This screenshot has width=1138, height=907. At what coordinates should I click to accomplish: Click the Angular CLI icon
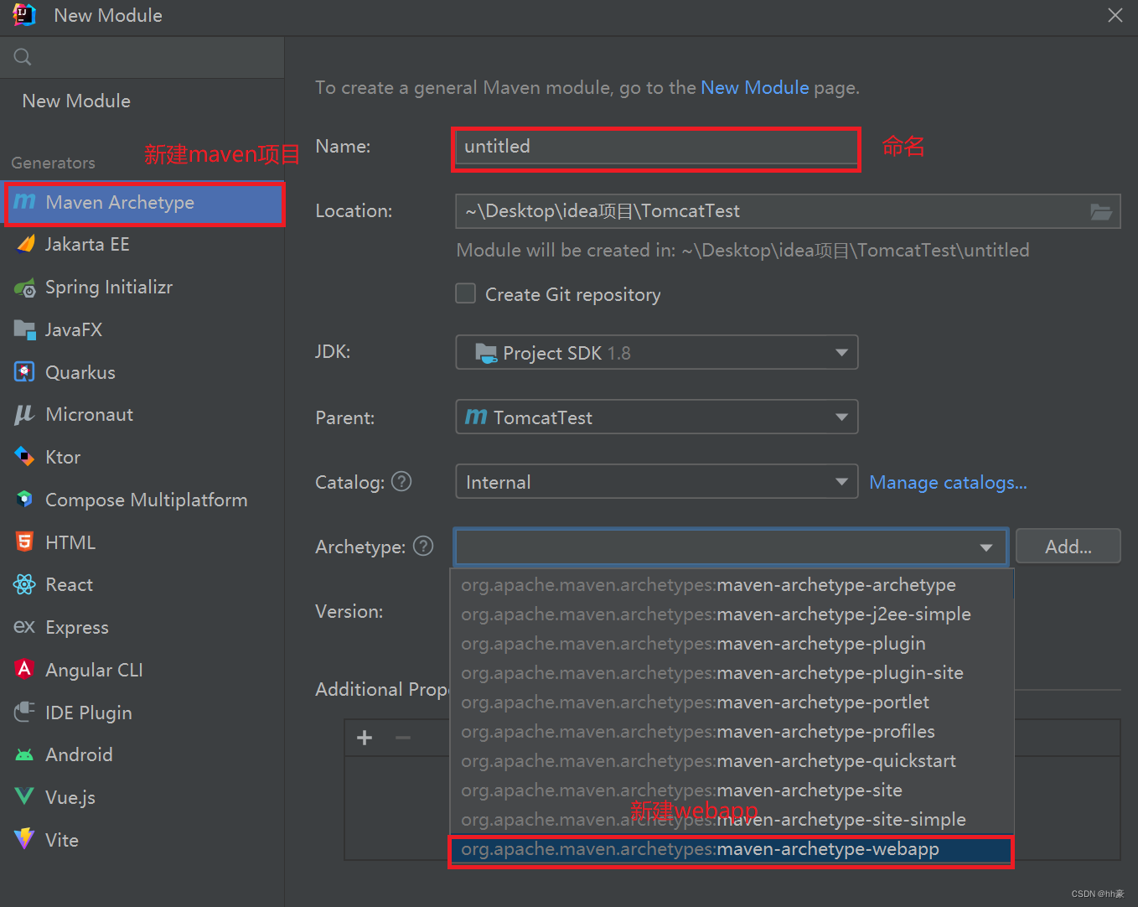coord(25,670)
